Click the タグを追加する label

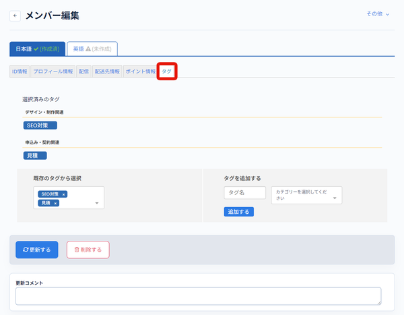(242, 178)
